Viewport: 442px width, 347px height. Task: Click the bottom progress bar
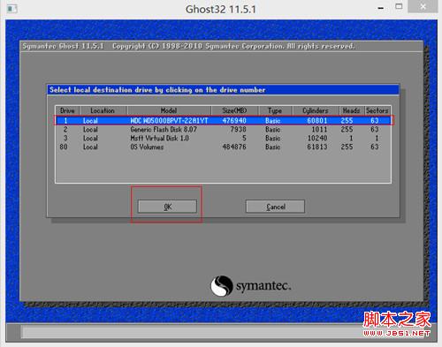point(222,333)
